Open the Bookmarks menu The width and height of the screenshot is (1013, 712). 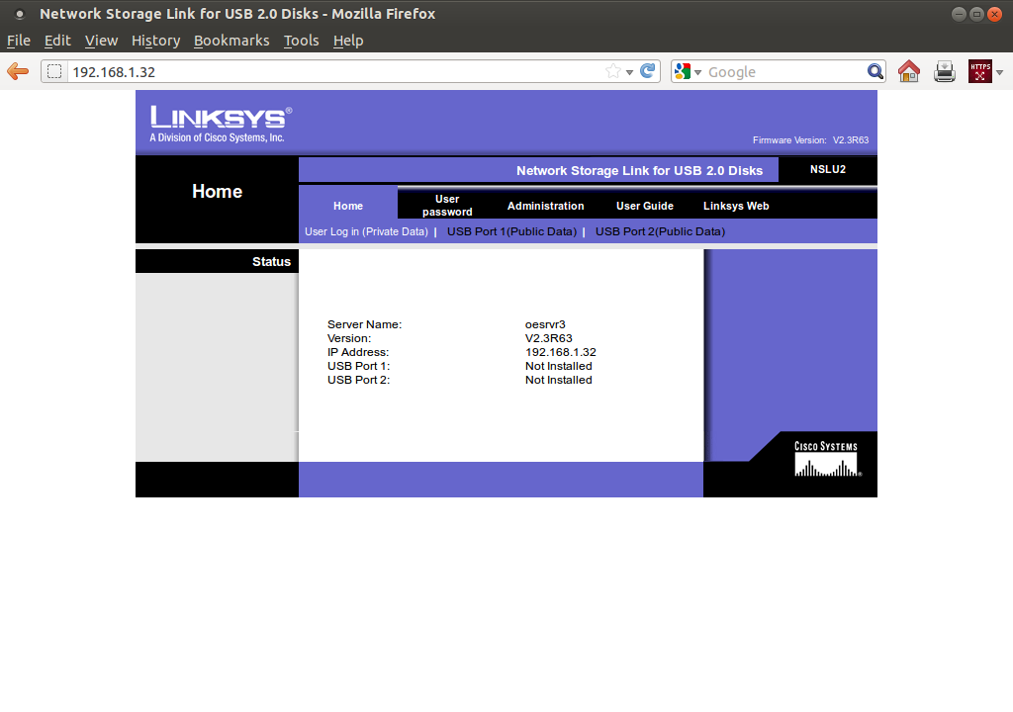(x=231, y=41)
